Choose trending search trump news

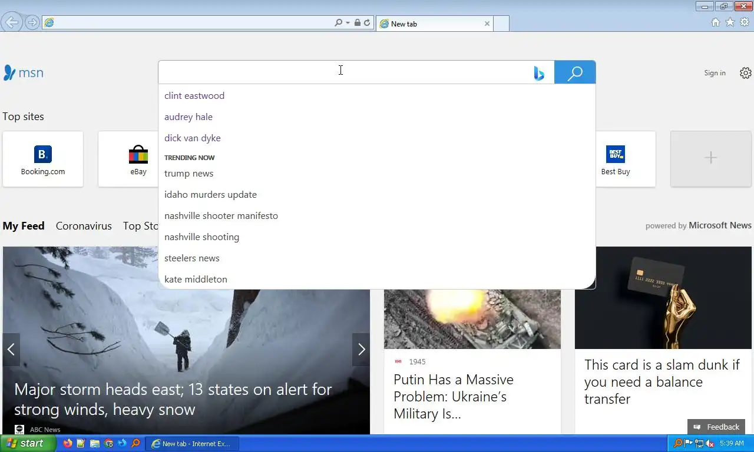(188, 173)
